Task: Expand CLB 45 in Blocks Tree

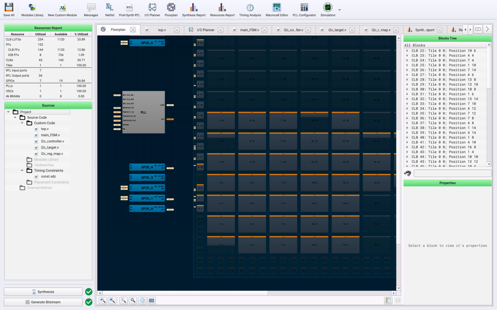Action: point(407,162)
